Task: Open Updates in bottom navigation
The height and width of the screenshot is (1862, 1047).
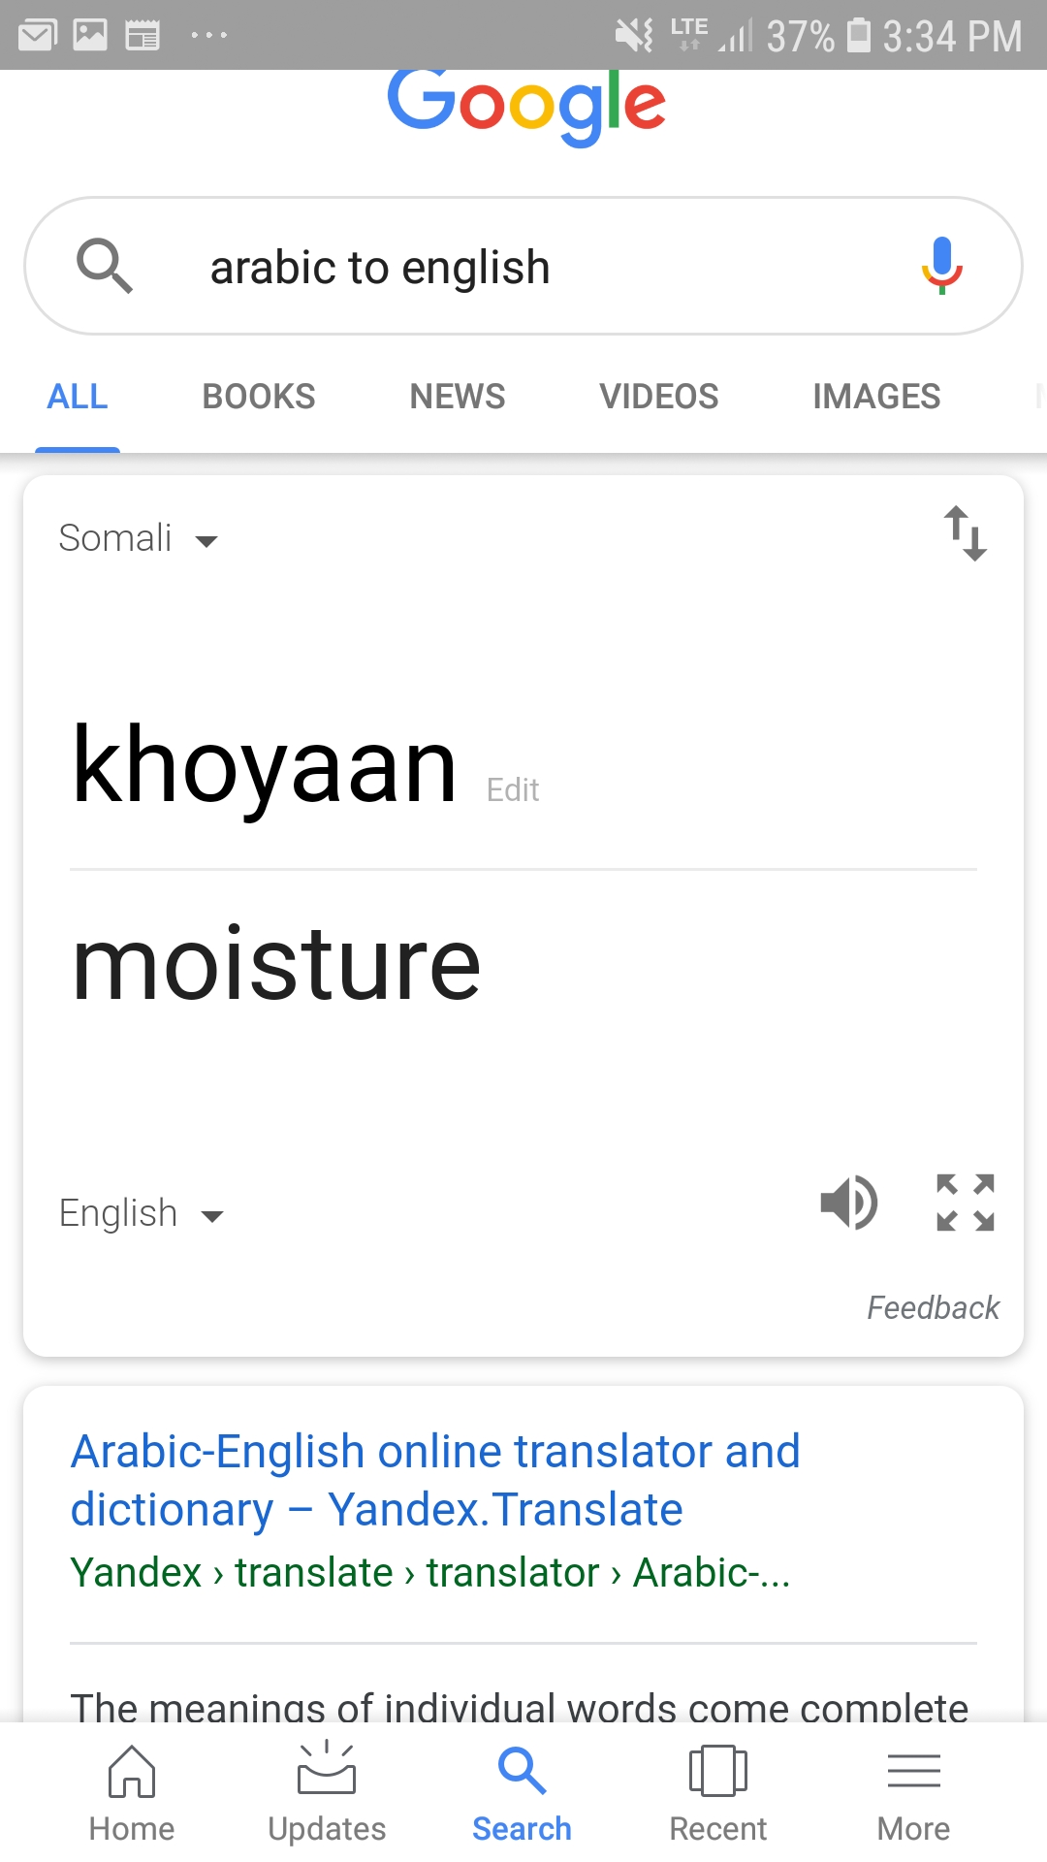Action: (x=327, y=1793)
